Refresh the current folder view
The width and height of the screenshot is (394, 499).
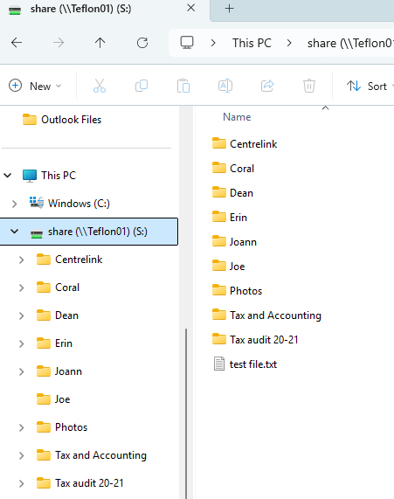[x=142, y=43]
